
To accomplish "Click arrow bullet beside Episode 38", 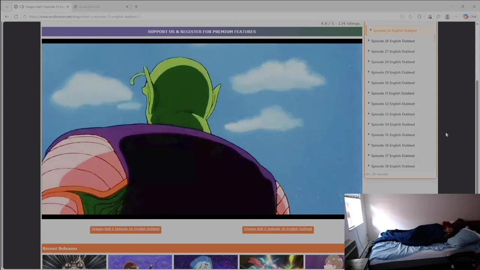I will 369,166.
